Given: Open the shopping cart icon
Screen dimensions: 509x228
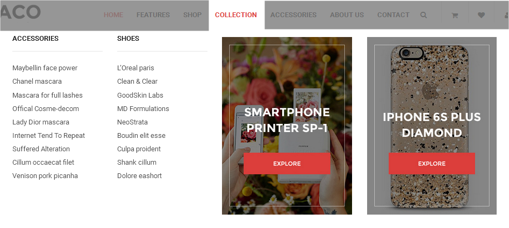Looking at the screenshot, I should click(x=455, y=15).
